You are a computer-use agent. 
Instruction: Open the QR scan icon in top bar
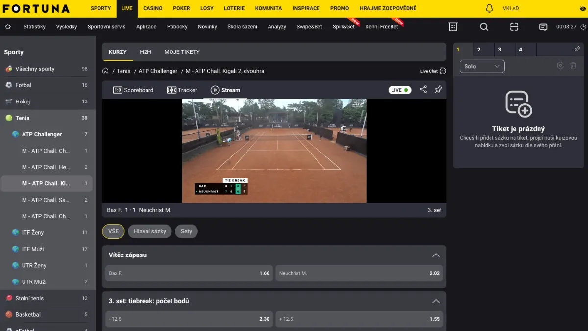point(514,27)
